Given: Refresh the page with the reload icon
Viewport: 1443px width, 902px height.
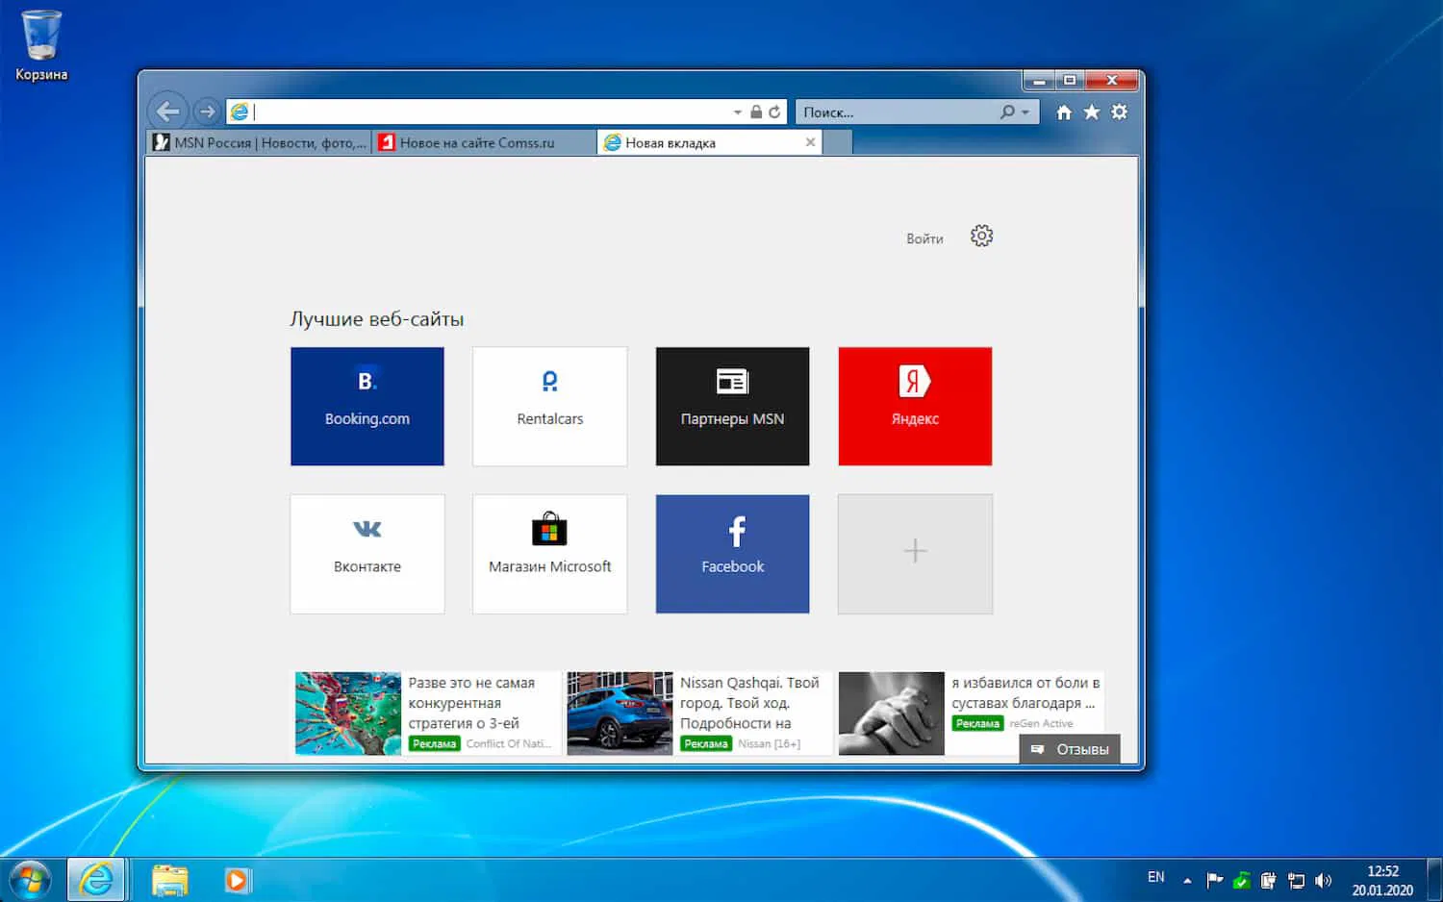Looking at the screenshot, I should coord(775,111).
